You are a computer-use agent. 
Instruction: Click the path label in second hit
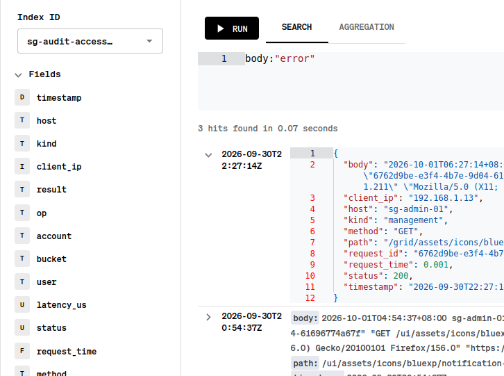(305, 363)
